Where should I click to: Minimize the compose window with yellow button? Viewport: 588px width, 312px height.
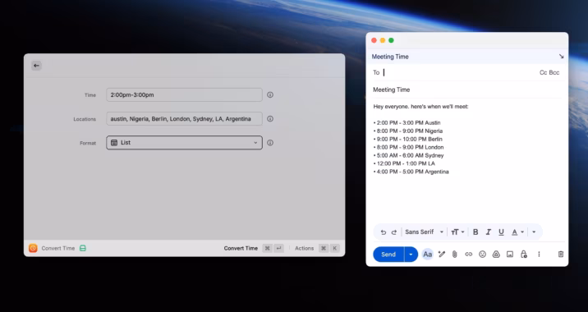383,40
